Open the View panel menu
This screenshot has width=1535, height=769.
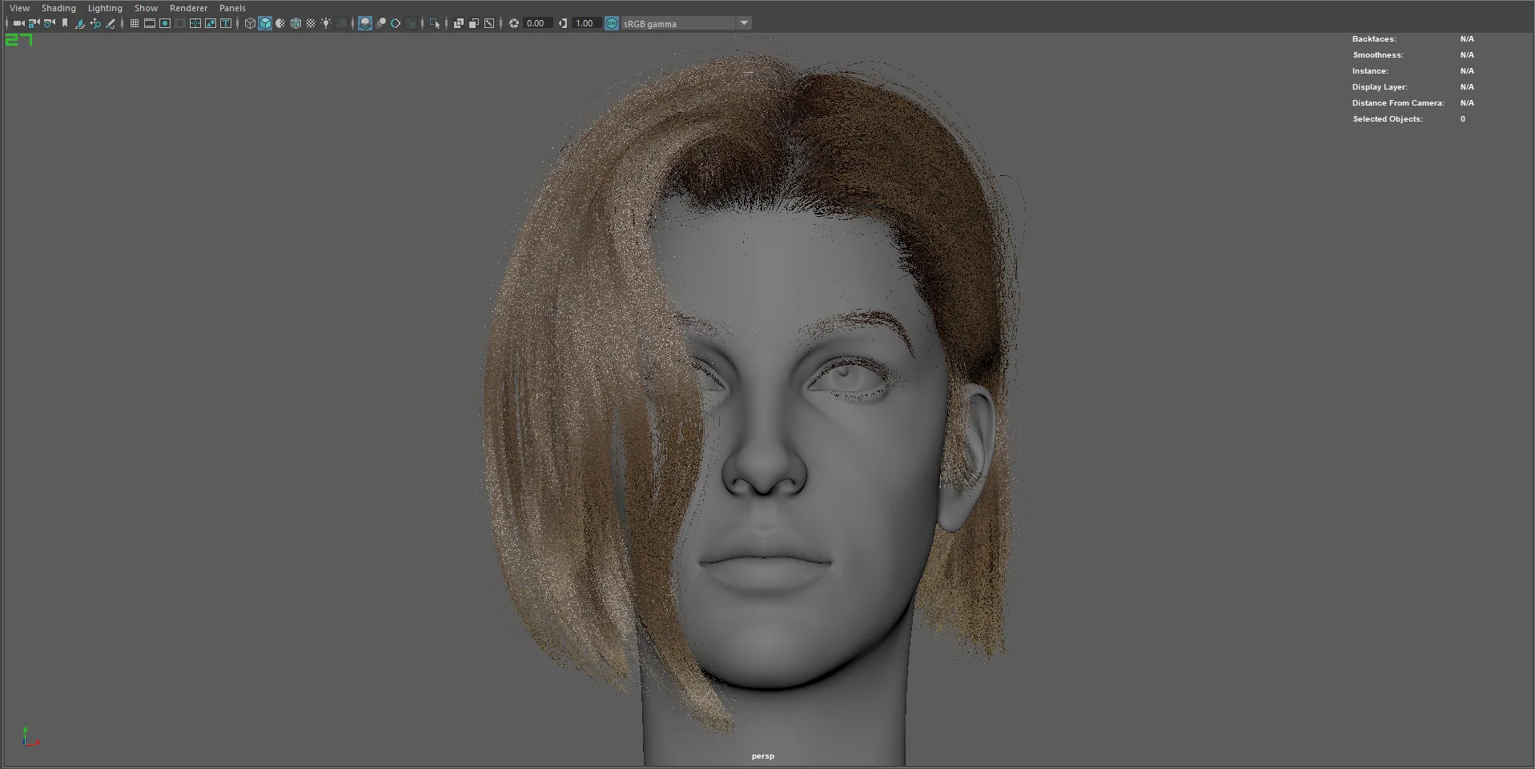(19, 8)
